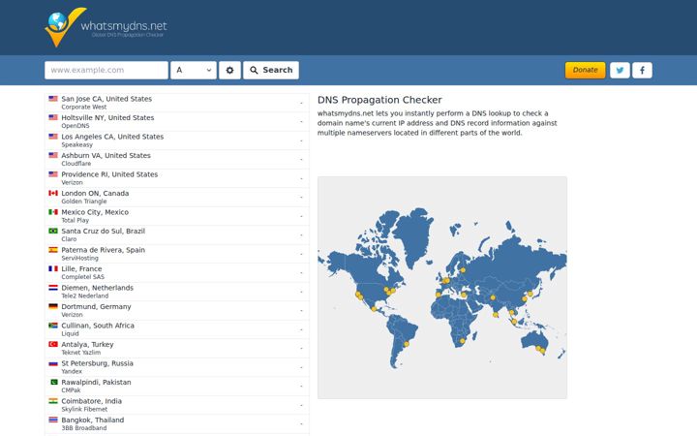Click the Brazil flag for Santa Cruz do Sul

(53, 231)
